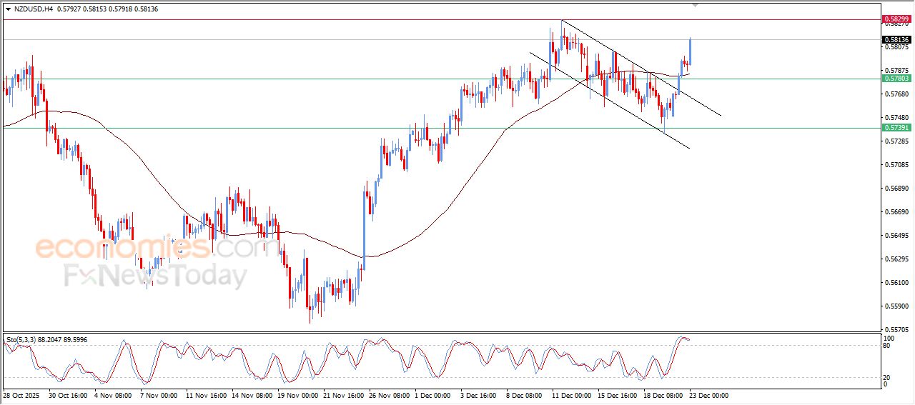Select the lower descending channel trendline

609,100
